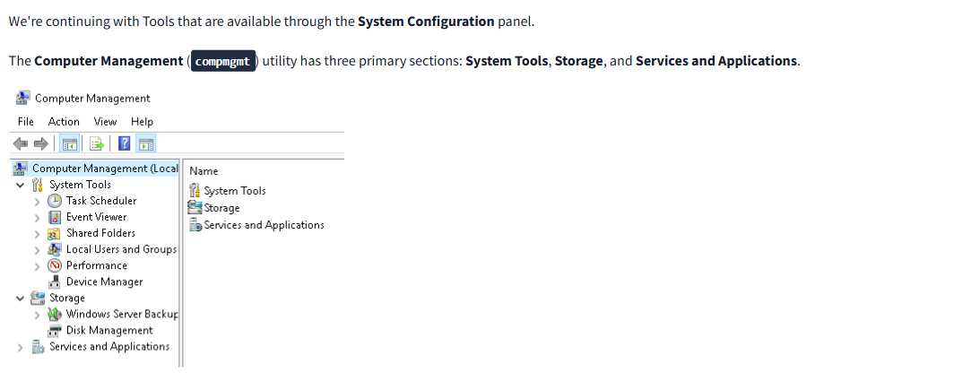Click Disk Management icon in tree

55,330
